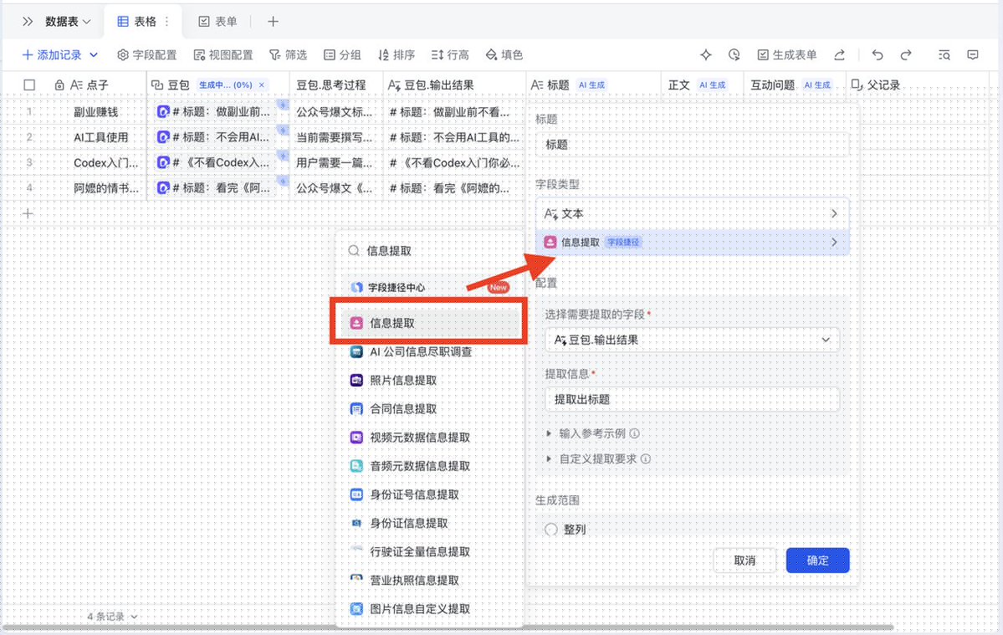Edit the 标题 field name input
The width and height of the screenshot is (1003, 635).
click(x=692, y=146)
